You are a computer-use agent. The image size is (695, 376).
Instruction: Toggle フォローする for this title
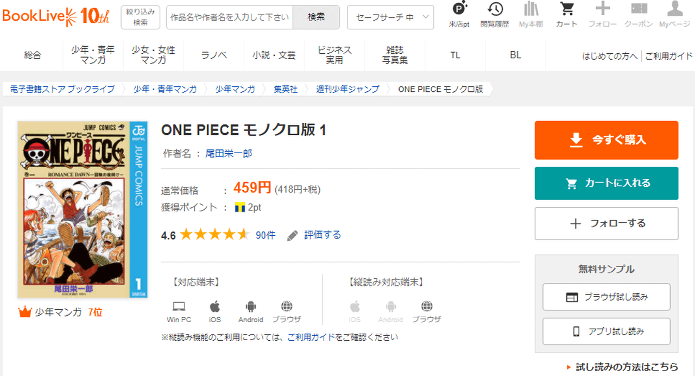[606, 223]
